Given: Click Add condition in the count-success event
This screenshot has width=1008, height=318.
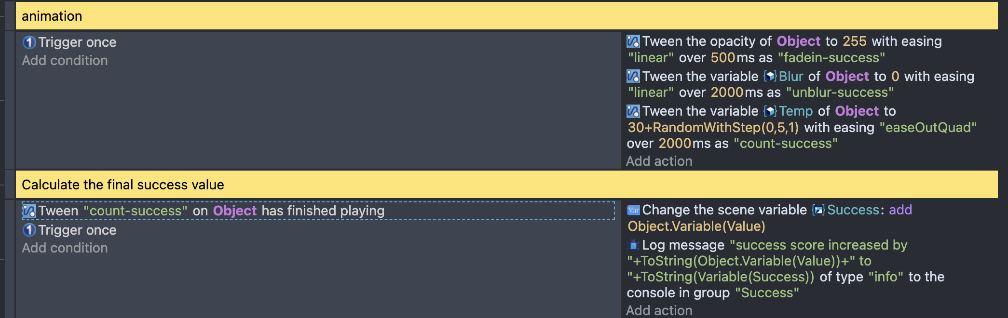Looking at the screenshot, I should pos(65,248).
